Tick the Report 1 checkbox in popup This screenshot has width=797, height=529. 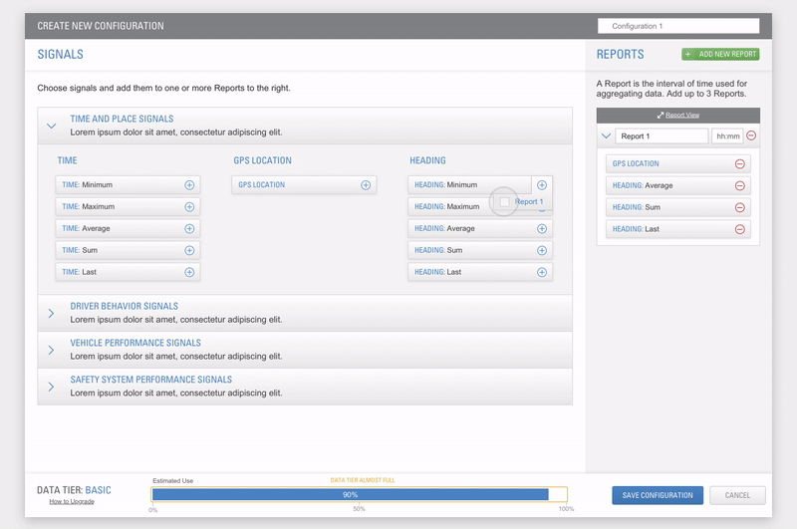(x=504, y=202)
